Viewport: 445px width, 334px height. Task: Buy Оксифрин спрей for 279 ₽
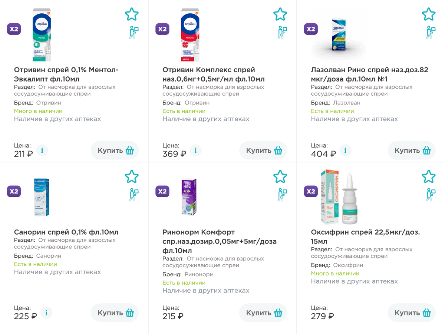(x=412, y=312)
